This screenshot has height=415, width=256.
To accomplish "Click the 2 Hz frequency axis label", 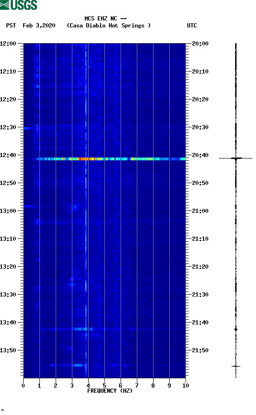I will point(56,385).
